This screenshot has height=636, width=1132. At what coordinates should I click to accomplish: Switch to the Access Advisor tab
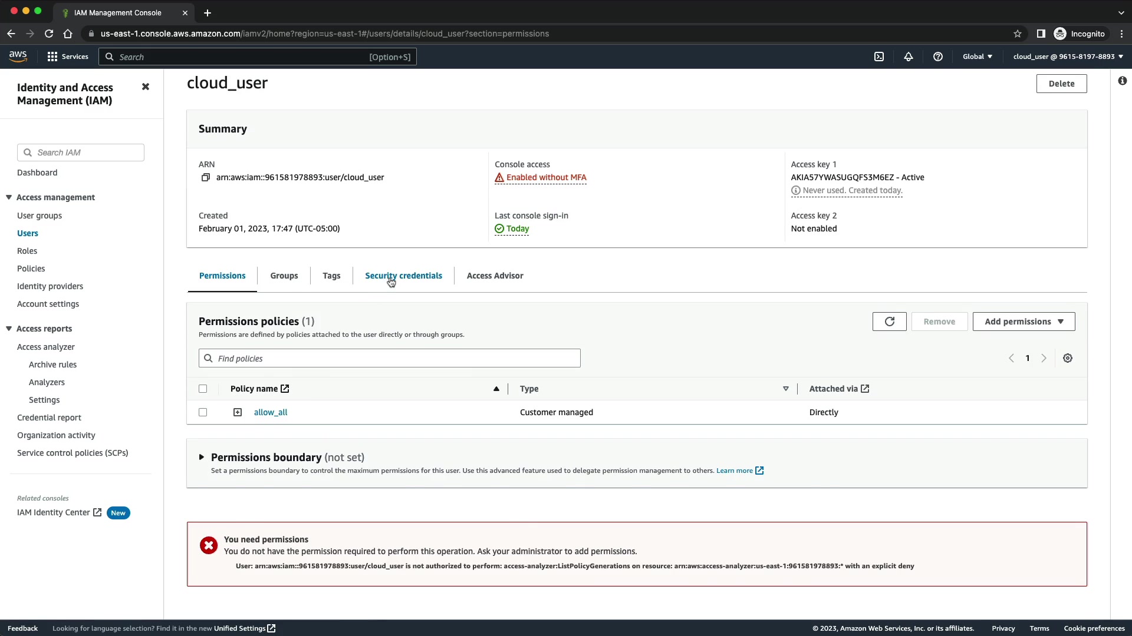495,276
